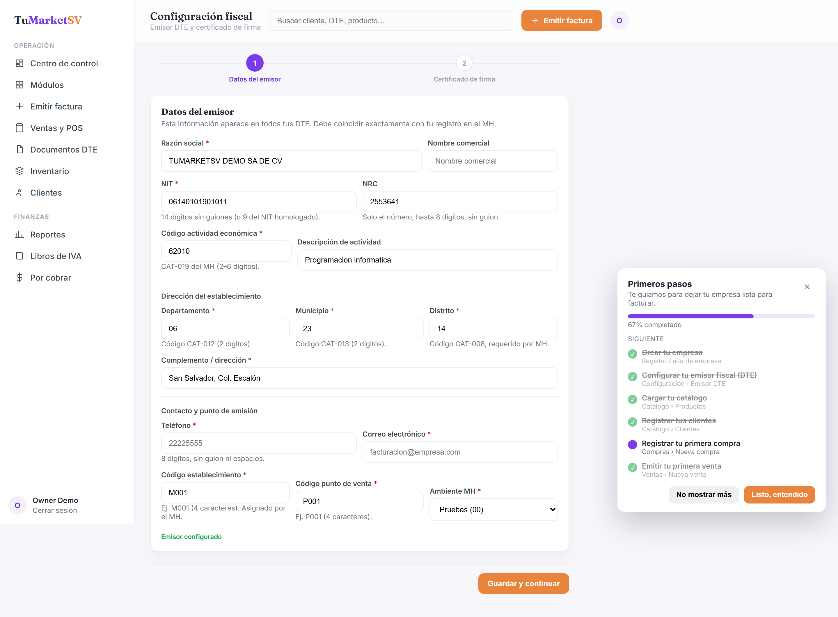Click Correo electrónico field
This screenshot has width=838, height=617.
click(460, 452)
